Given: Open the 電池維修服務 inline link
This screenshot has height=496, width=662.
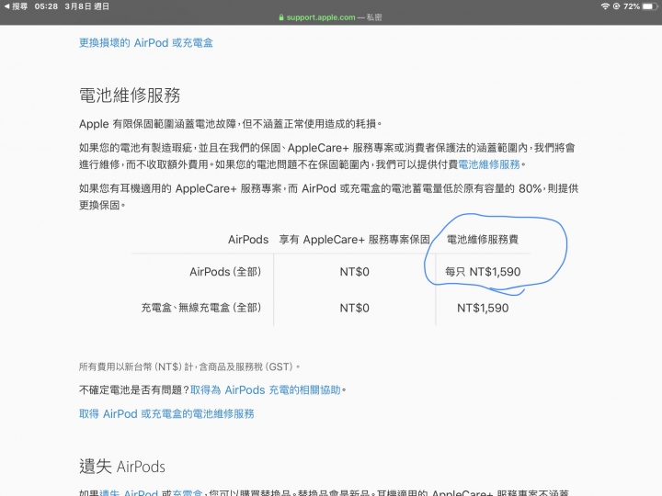Looking at the screenshot, I should [x=489, y=164].
